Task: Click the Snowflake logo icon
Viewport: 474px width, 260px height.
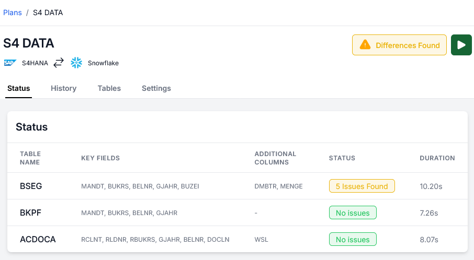Action: tap(76, 63)
